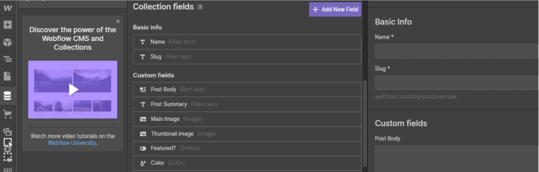Open the Symbols cube panel
Image resolution: width=539 pixels, height=172 pixels.
8,43
